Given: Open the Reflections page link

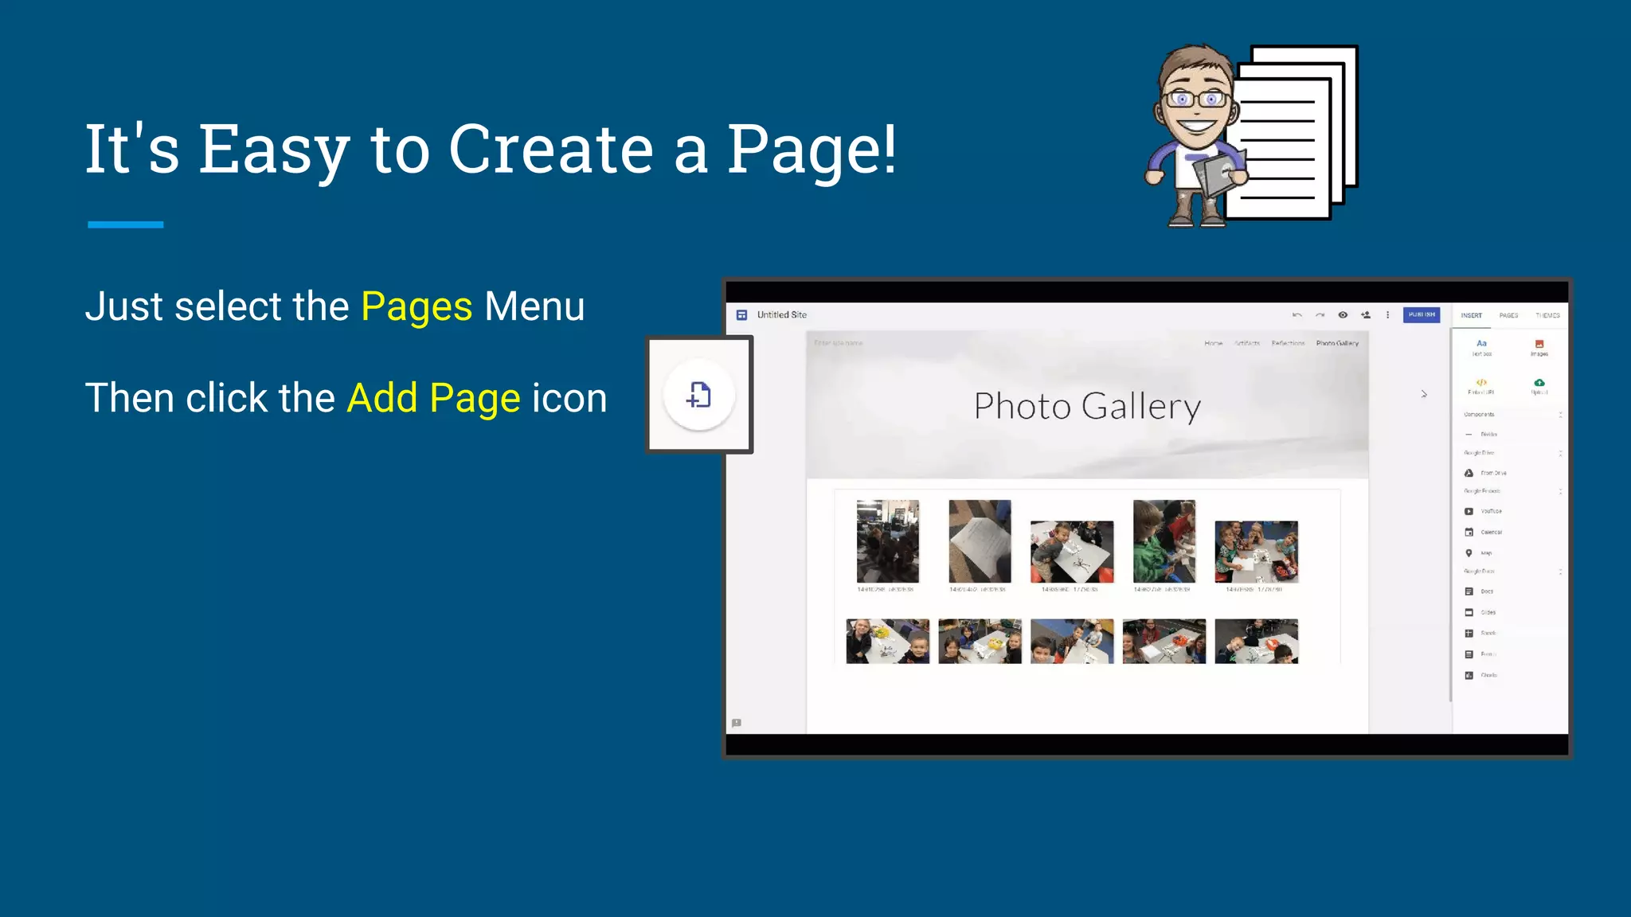Looking at the screenshot, I should coord(1288,343).
